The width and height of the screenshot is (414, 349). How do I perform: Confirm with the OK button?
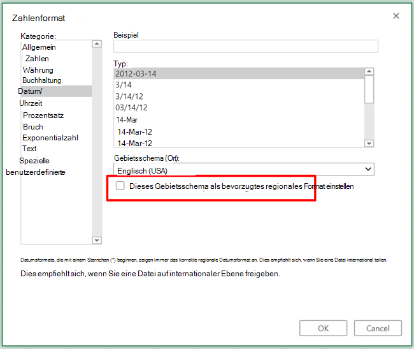323,328
